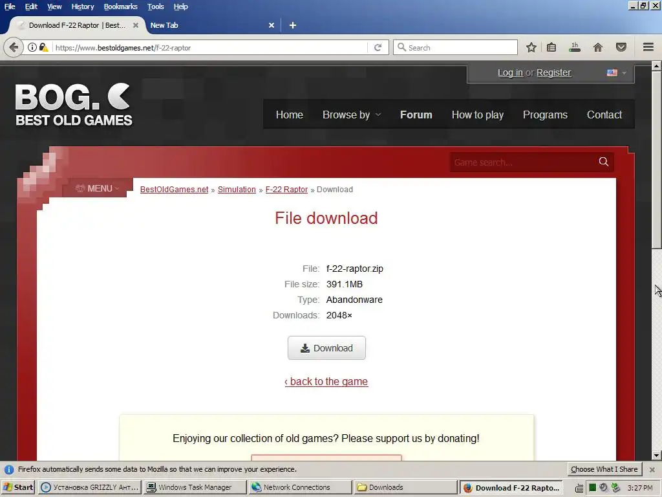Bookmark this page with the star icon
Viewport: 662px width, 497px height.
pyautogui.click(x=531, y=47)
